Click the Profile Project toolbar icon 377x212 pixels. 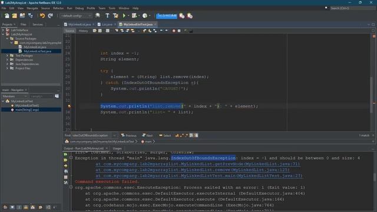pyautogui.click(x=145, y=16)
